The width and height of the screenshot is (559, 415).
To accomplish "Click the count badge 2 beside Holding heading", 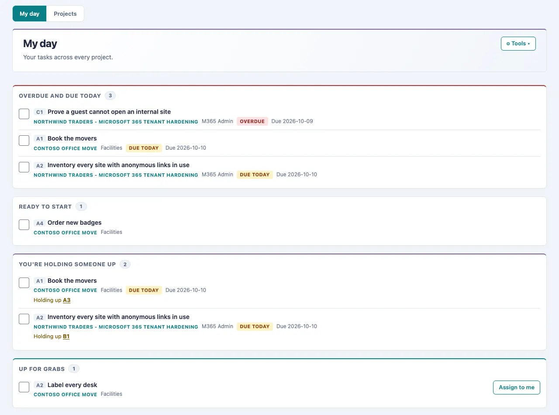I will (x=125, y=264).
